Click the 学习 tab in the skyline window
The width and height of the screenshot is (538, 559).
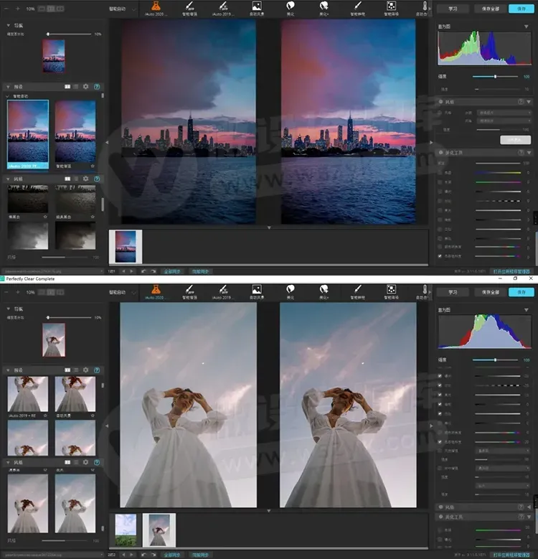[x=453, y=9]
